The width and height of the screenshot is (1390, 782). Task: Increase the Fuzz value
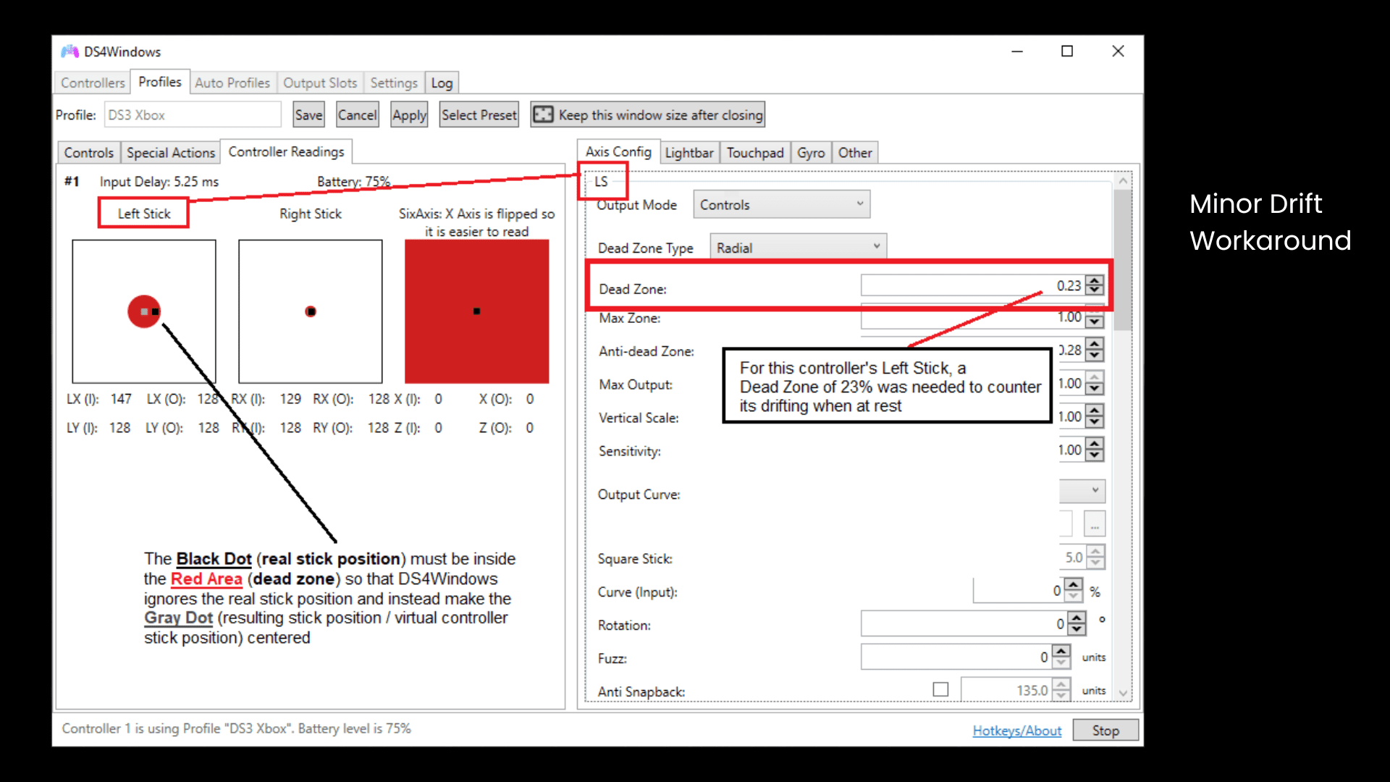[x=1061, y=652]
